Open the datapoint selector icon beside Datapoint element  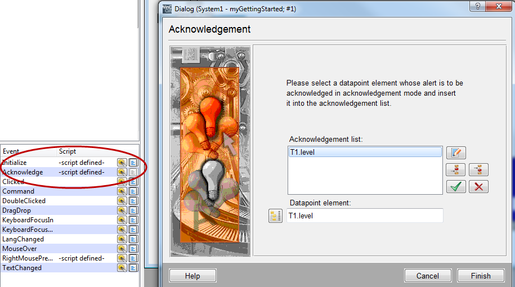click(x=275, y=216)
